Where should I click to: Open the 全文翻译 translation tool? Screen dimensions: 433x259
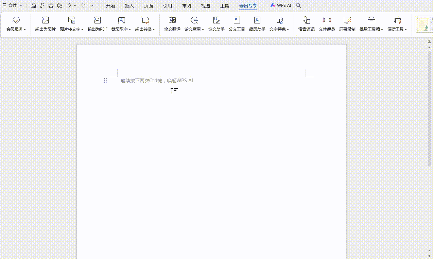tap(172, 20)
